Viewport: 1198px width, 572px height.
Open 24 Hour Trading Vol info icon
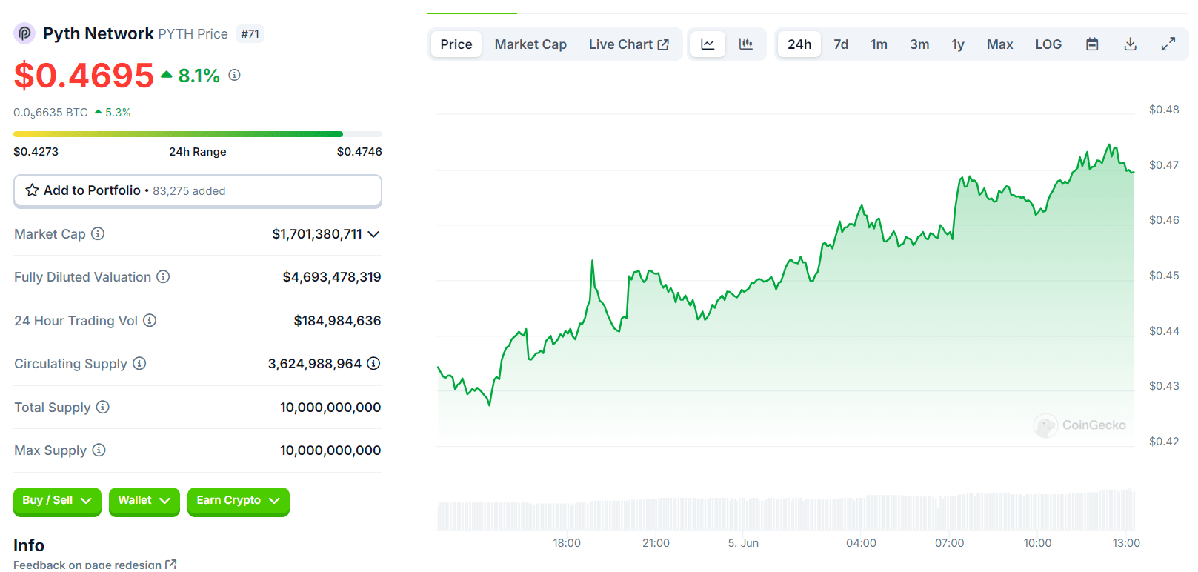click(x=150, y=320)
